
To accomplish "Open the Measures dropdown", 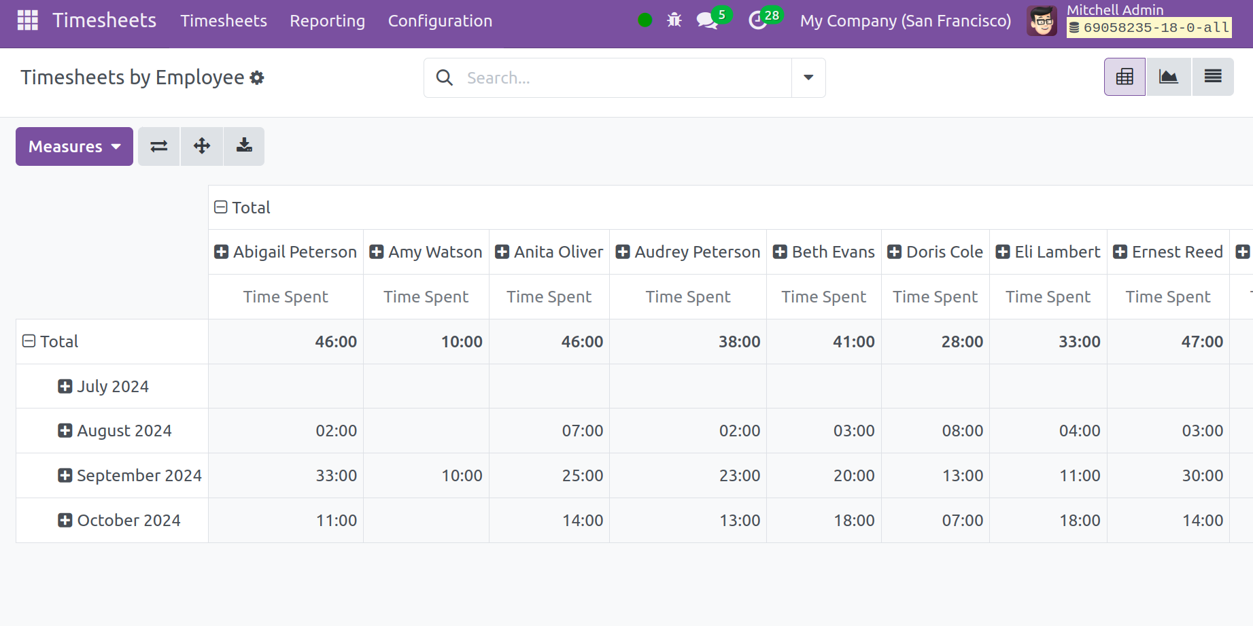I will pos(73,146).
